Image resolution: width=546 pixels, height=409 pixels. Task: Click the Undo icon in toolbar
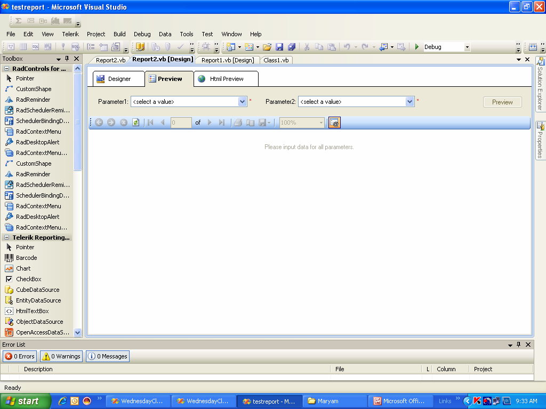tap(347, 47)
